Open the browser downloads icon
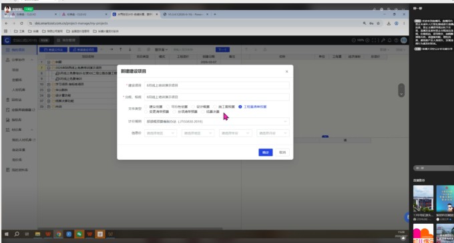 pos(389,23)
